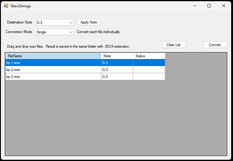Click the Wav2Amiga app icon in title bar
The width and height of the screenshot is (233, 161).
[6, 6]
